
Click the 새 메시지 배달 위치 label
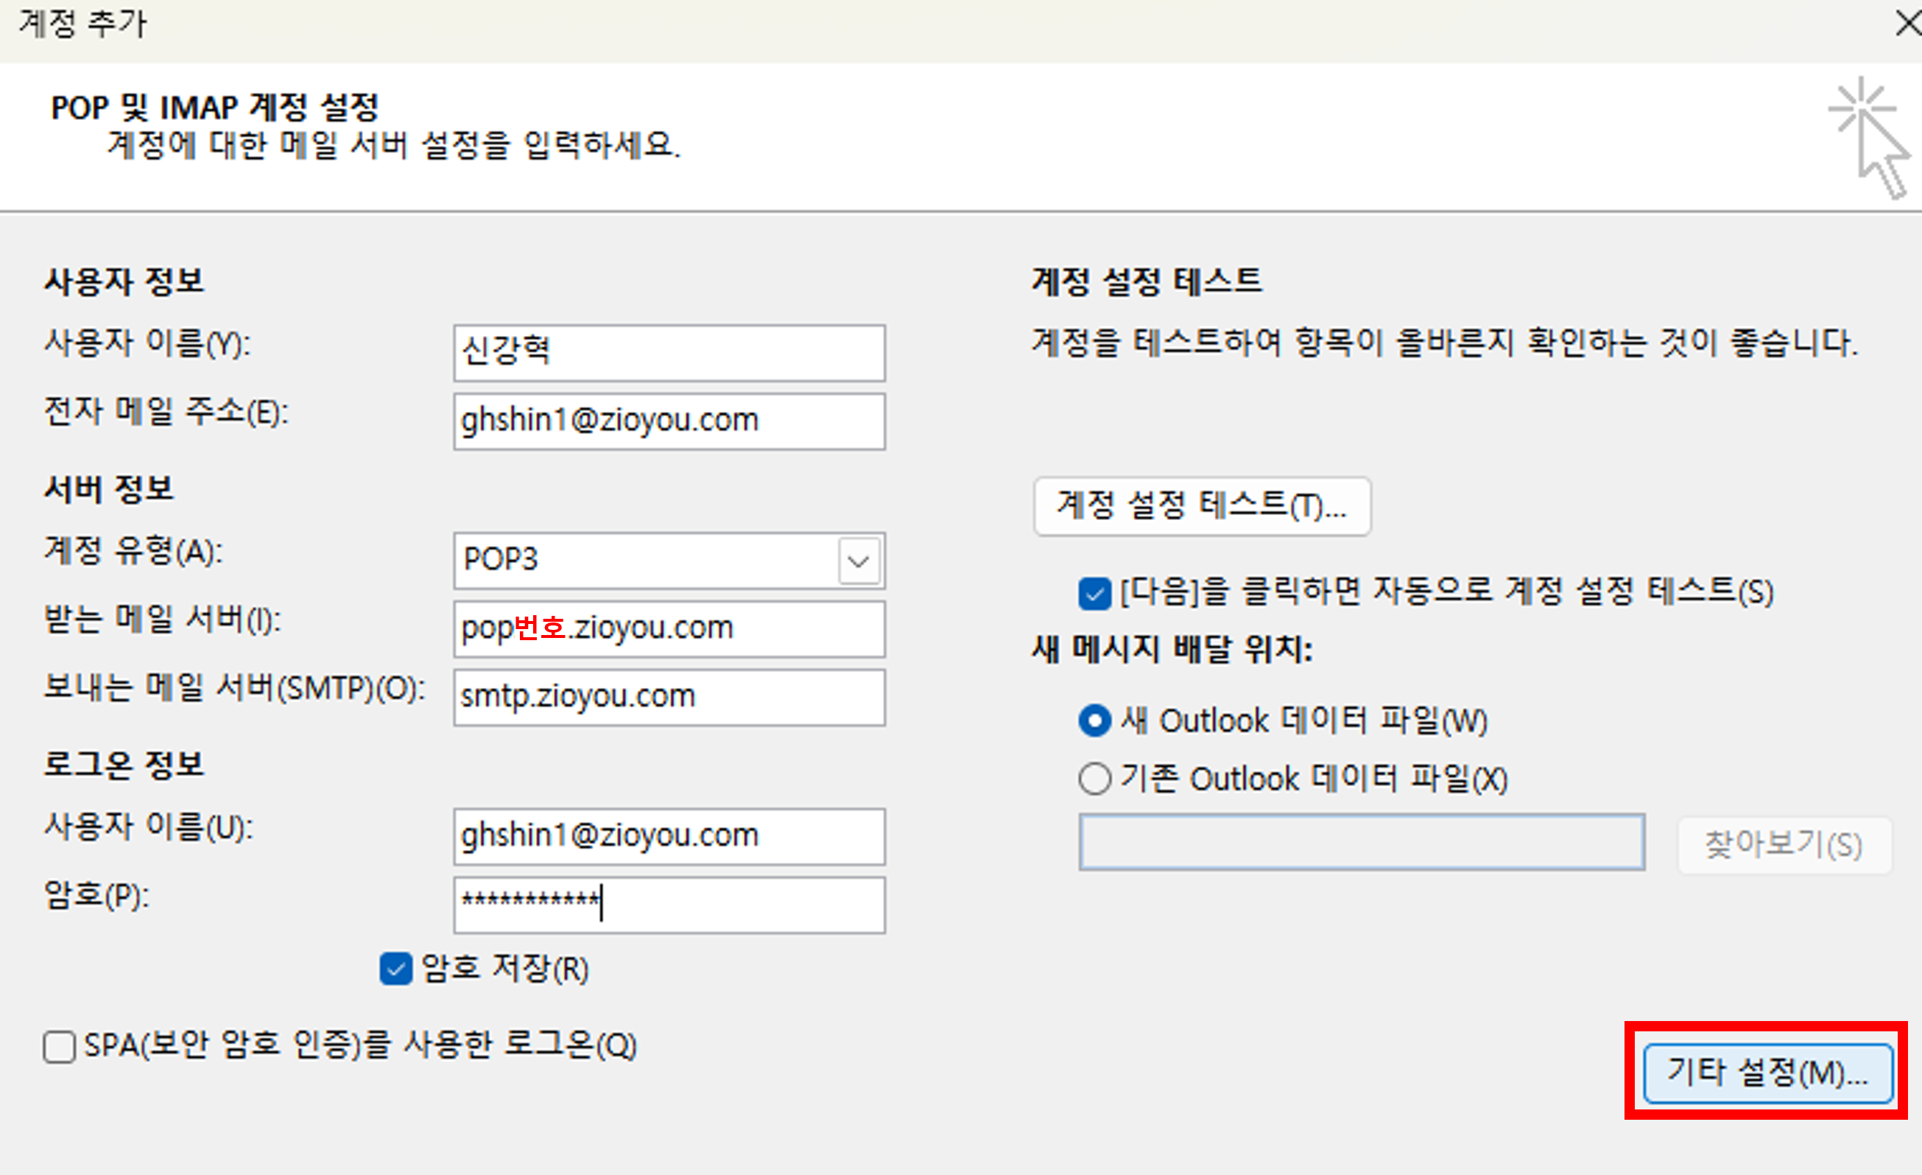point(1172,649)
